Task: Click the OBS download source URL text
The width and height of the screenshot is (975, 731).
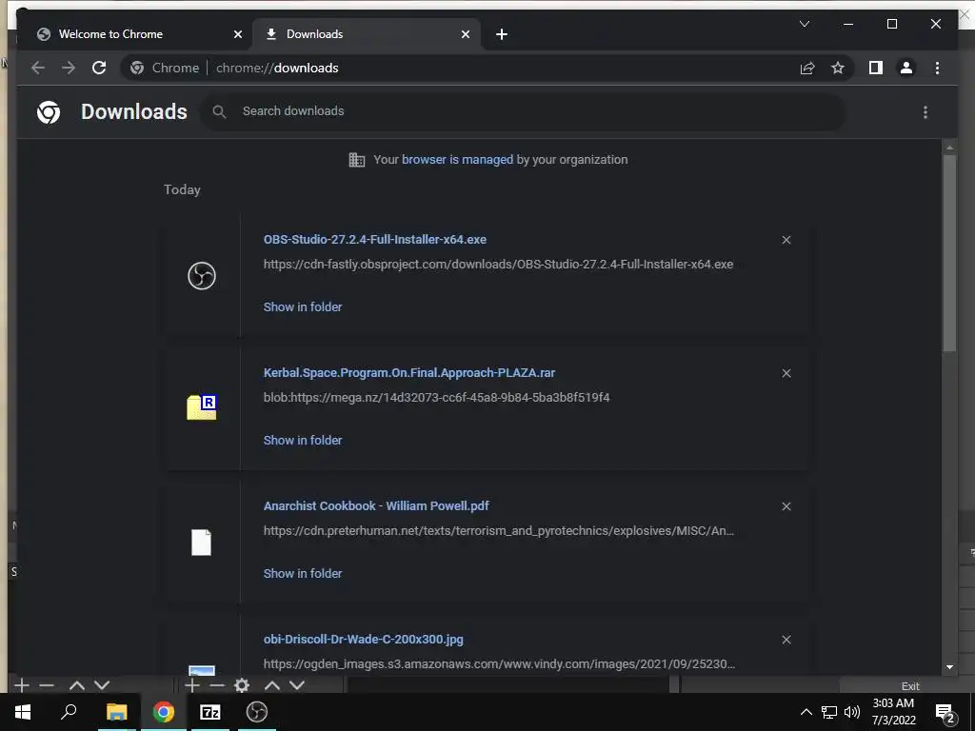Action: pyautogui.click(x=498, y=265)
